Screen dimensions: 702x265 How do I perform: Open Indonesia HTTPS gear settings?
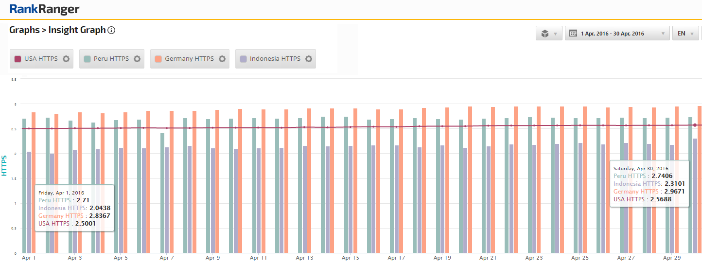(309, 59)
